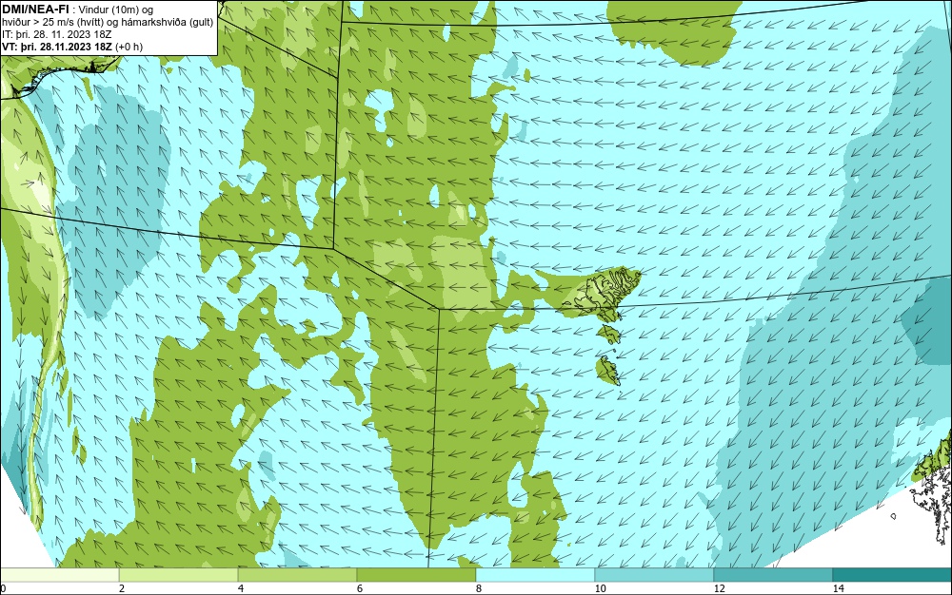The height and width of the screenshot is (595, 952).
Task: Click the 0–2 m/s palest legend color
Action: pos(59,575)
